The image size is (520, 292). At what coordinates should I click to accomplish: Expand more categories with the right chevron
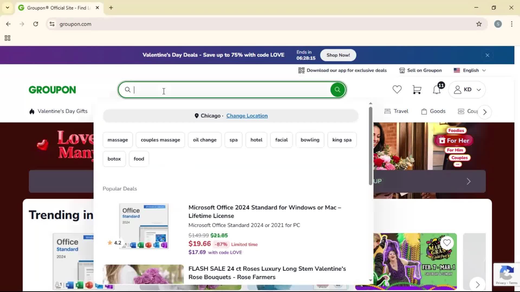click(x=485, y=112)
